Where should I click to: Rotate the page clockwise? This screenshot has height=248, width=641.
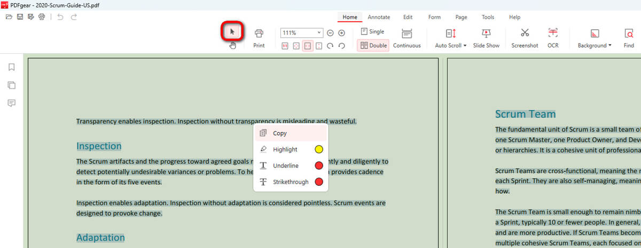click(x=330, y=46)
